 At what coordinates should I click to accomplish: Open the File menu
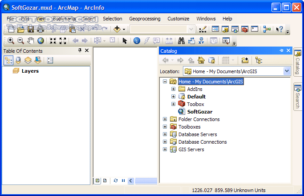point(10,19)
